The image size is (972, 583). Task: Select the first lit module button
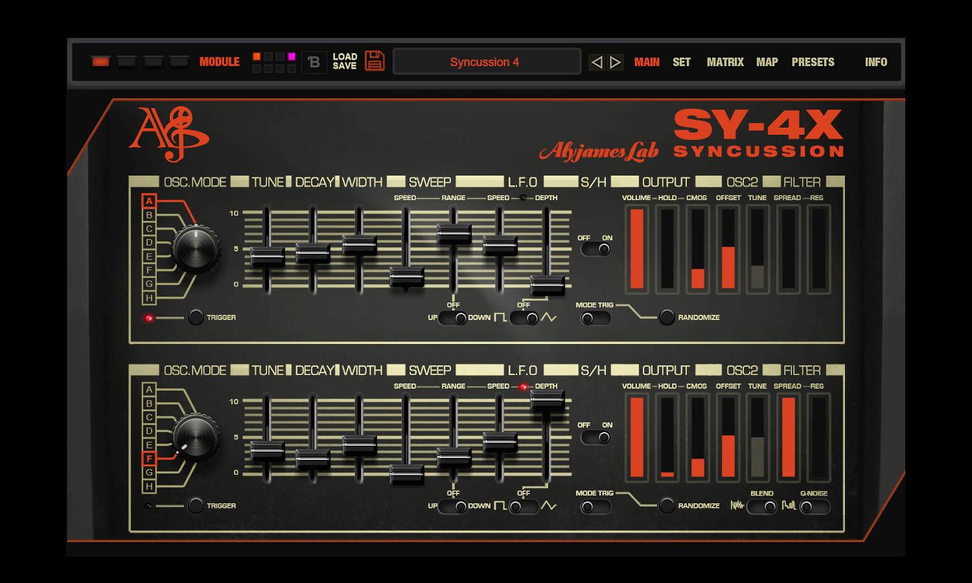[x=100, y=62]
